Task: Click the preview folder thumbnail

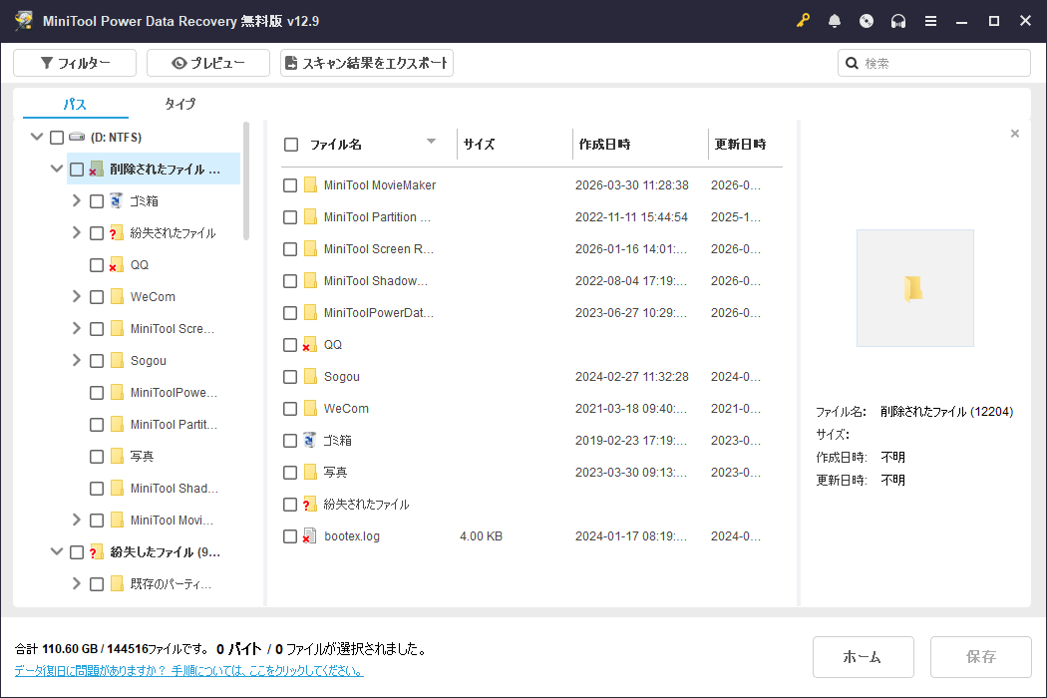Action: click(x=914, y=288)
